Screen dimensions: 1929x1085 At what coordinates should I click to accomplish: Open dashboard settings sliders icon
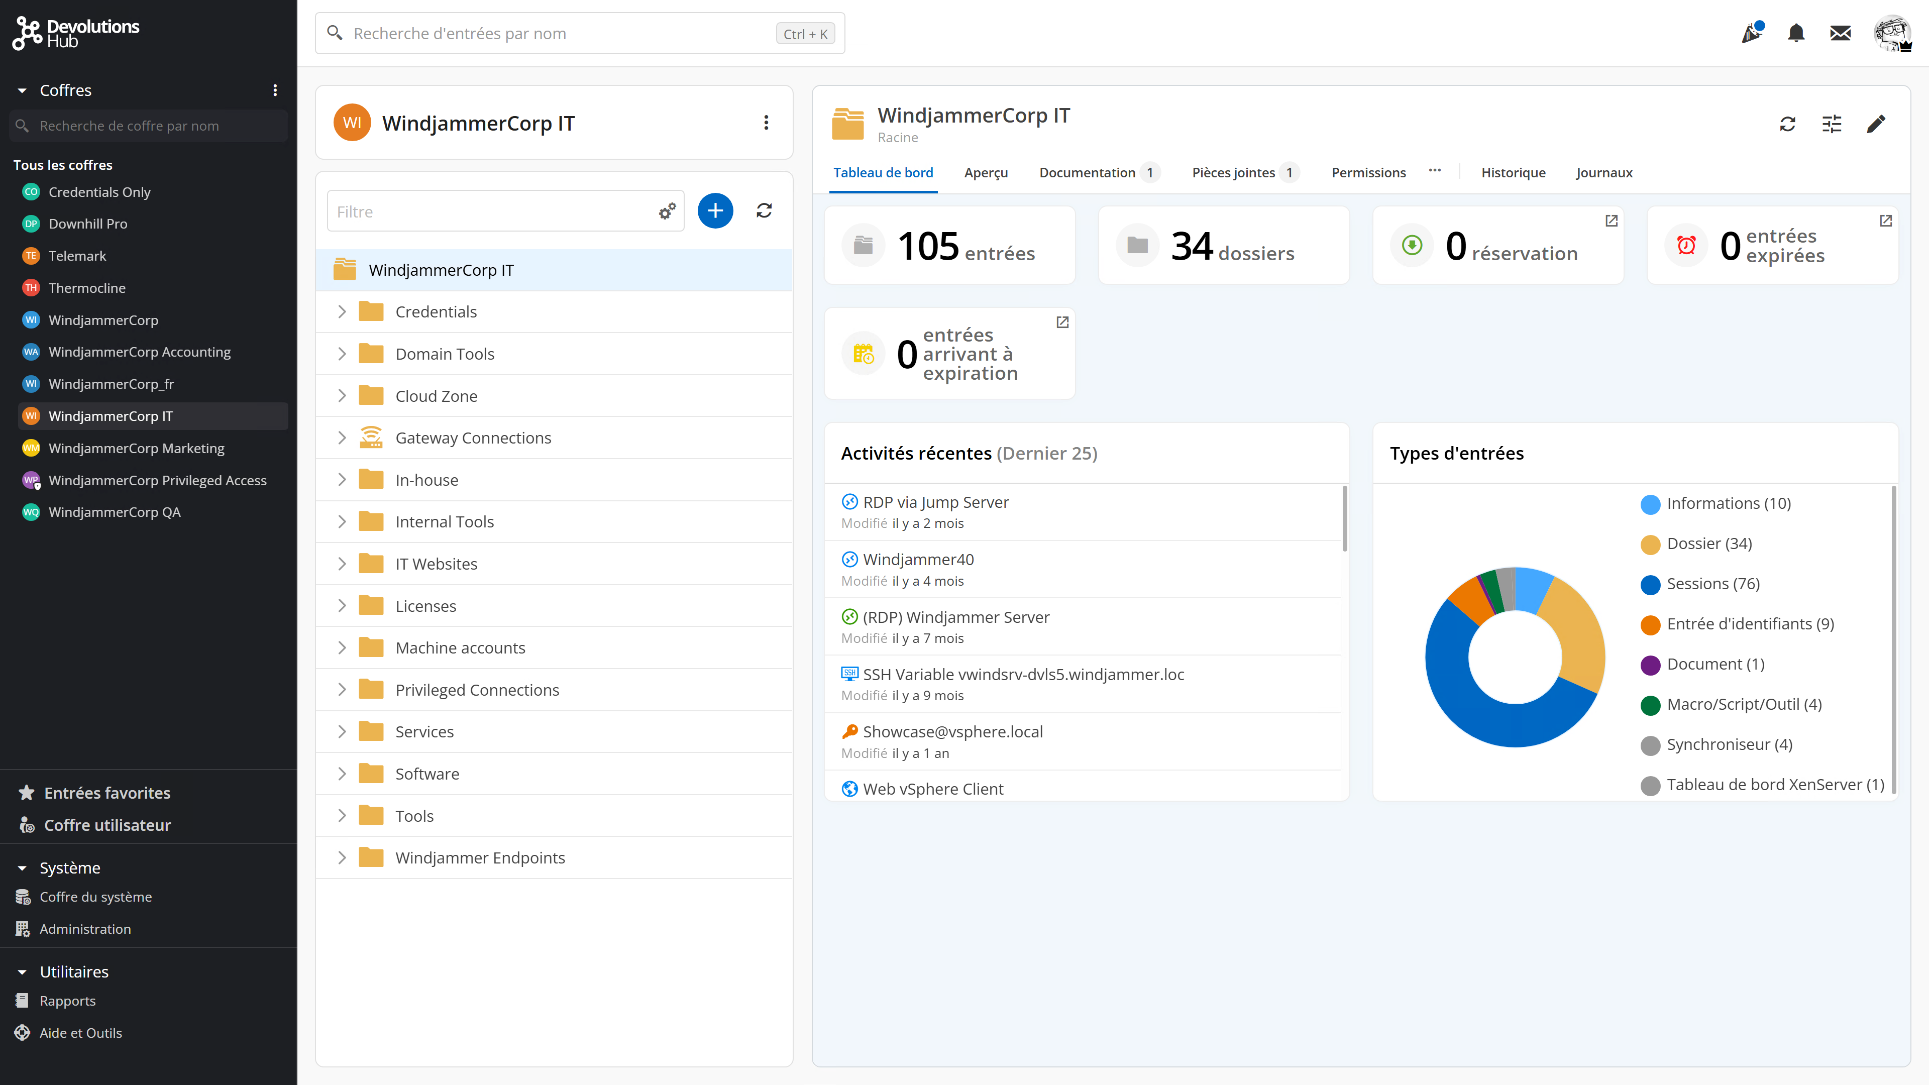pos(1832,124)
